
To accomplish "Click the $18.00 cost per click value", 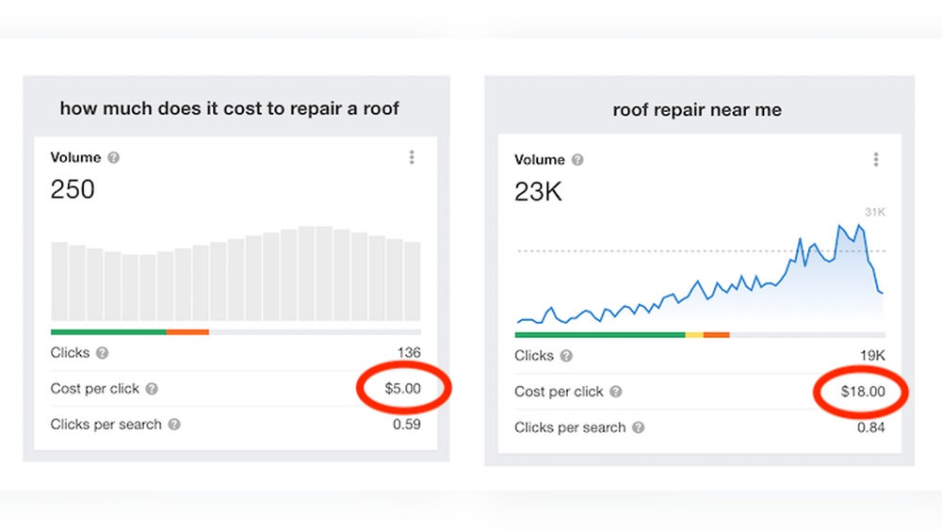I will tap(863, 392).
